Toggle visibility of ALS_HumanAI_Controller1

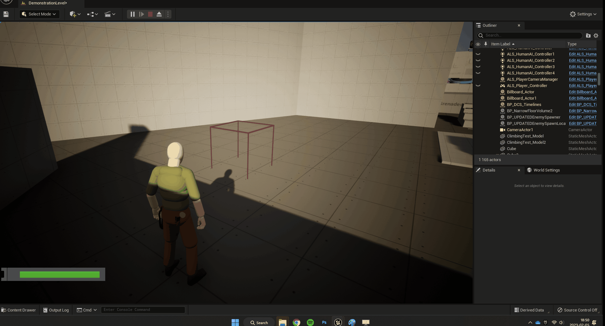[478, 54]
